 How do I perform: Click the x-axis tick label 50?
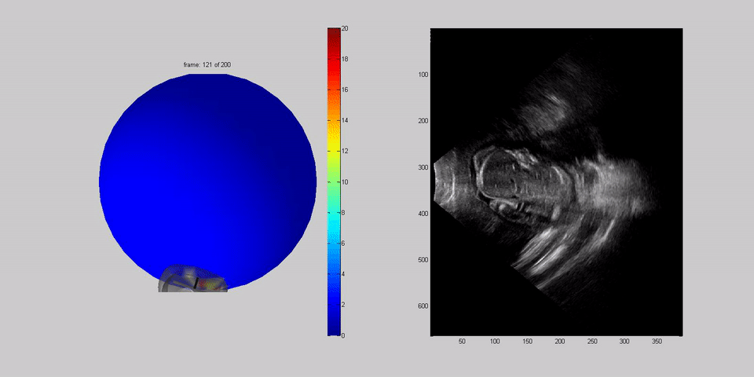[462, 342]
